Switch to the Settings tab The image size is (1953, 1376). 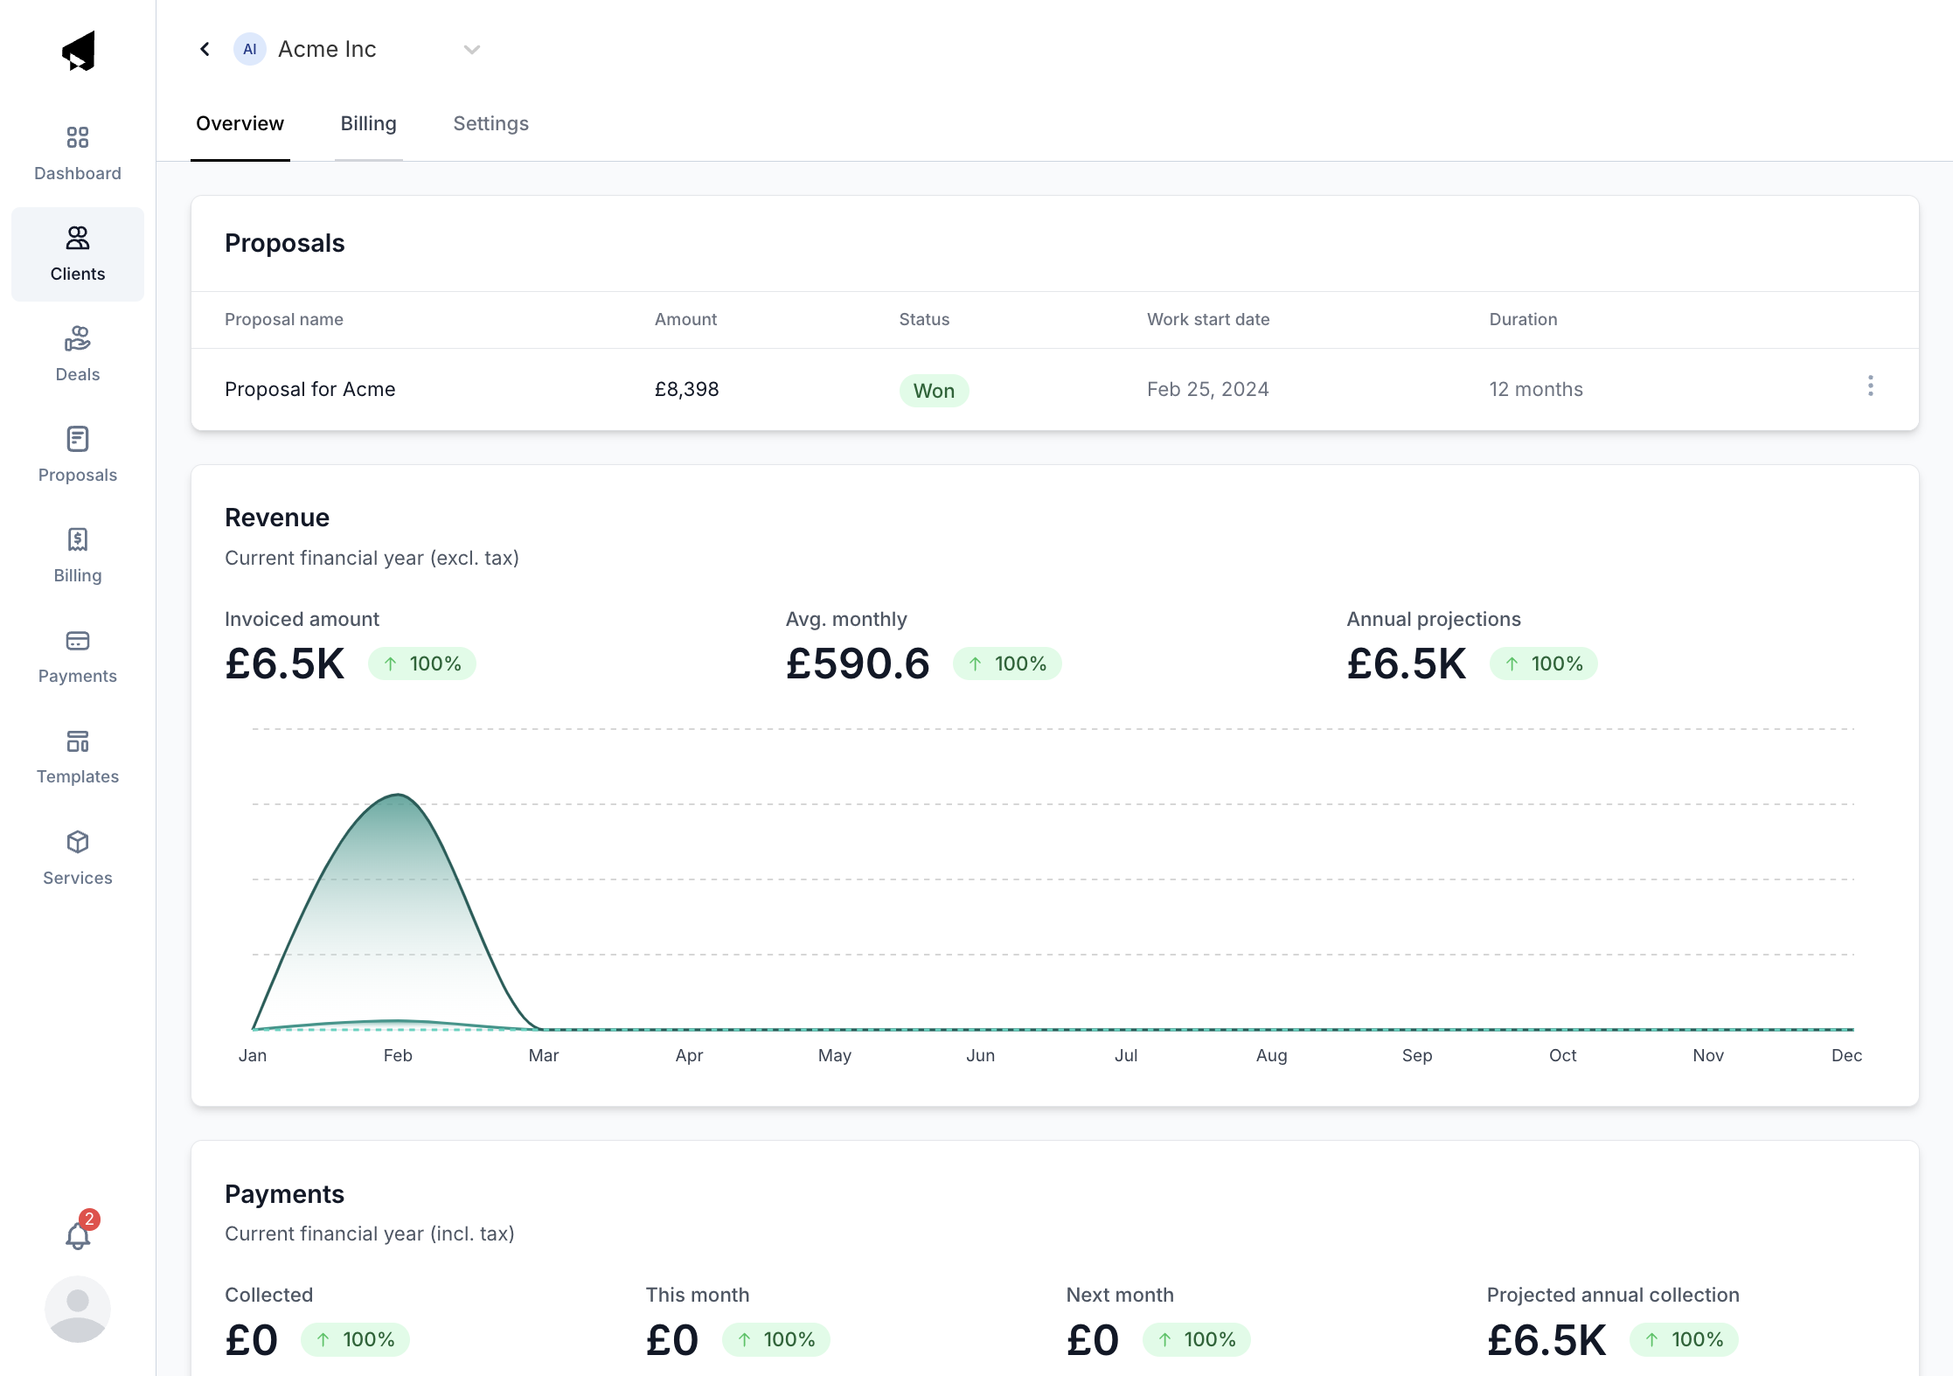(490, 123)
